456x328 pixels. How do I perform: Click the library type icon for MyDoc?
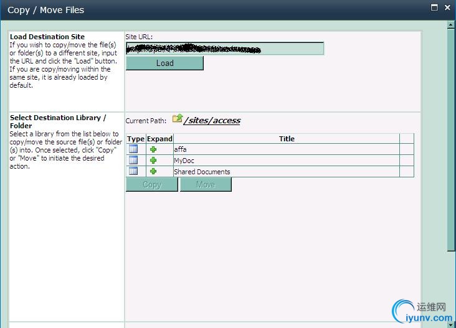133,160
